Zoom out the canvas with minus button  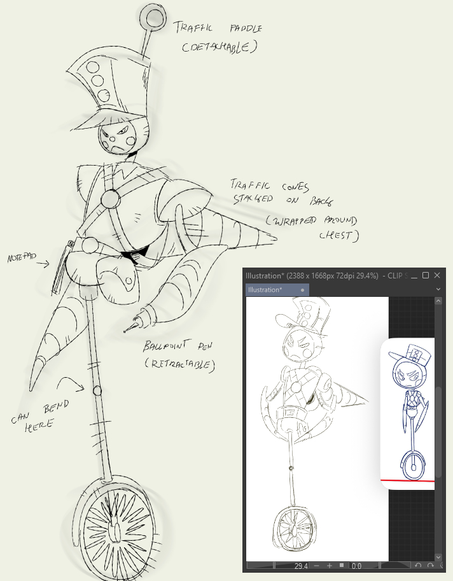click(x=317, y=566)
